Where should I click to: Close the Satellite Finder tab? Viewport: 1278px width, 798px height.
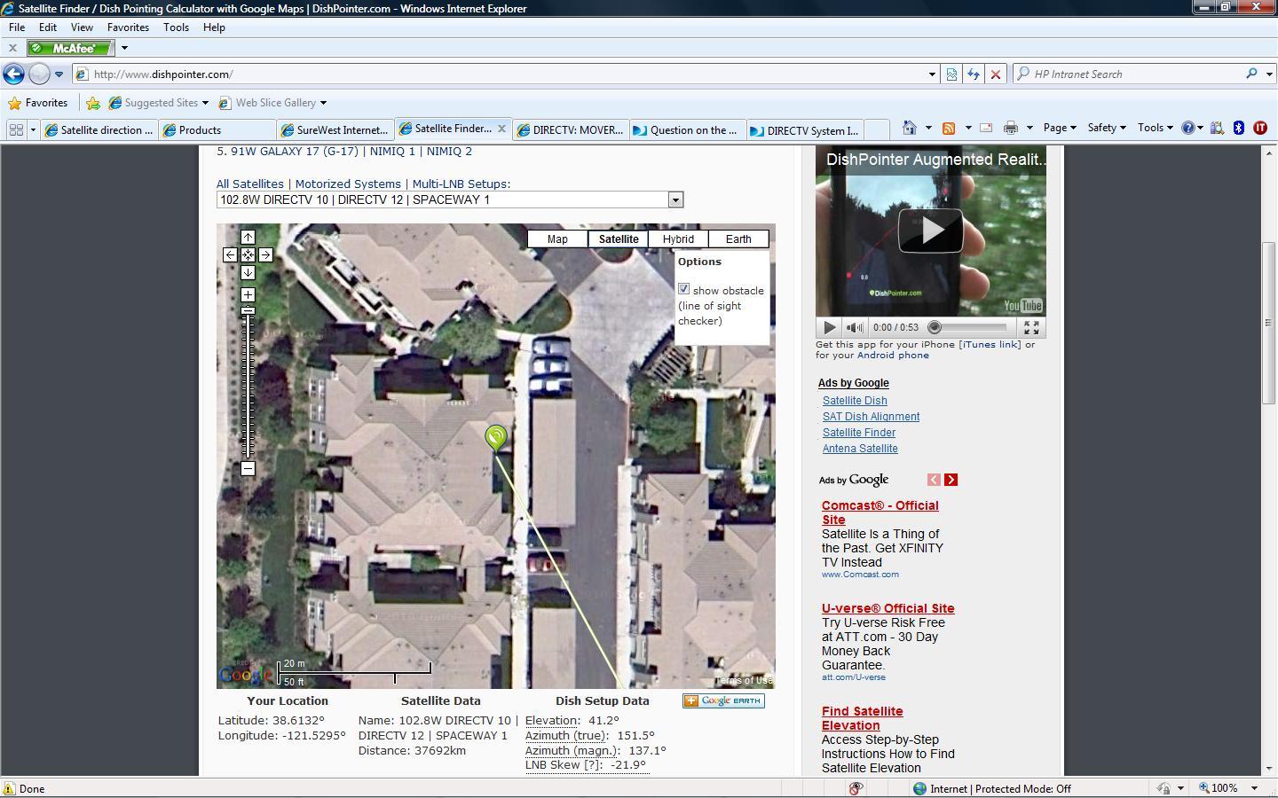point(501,129)
